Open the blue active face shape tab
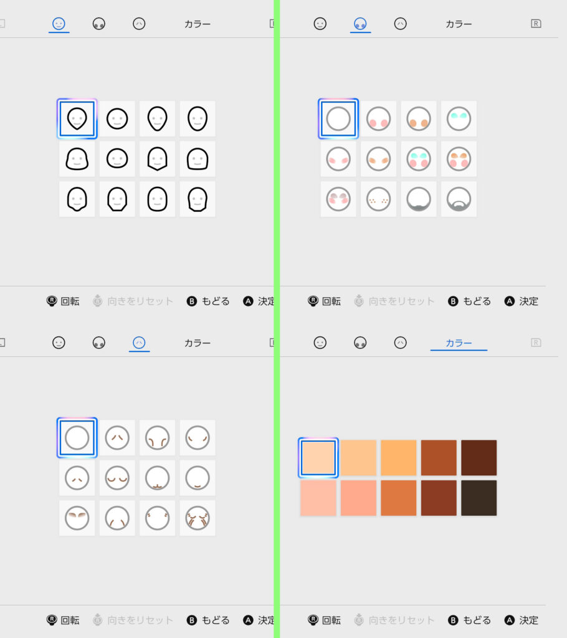 click(x=59, y=24)
